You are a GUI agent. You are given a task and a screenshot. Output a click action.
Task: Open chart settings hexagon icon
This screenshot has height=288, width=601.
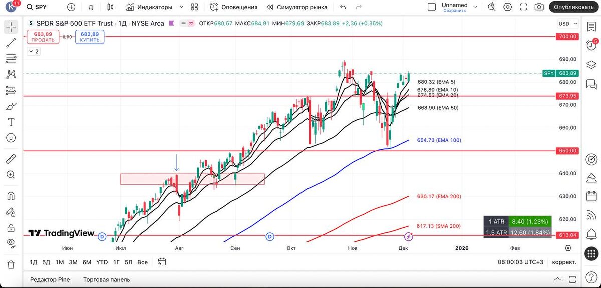[x=508, y=7]
